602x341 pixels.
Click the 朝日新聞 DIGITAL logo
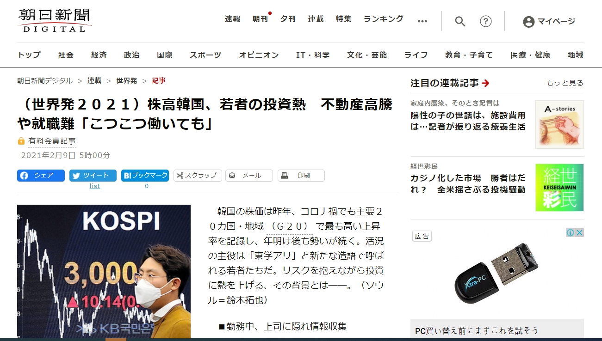pos(55,21)
